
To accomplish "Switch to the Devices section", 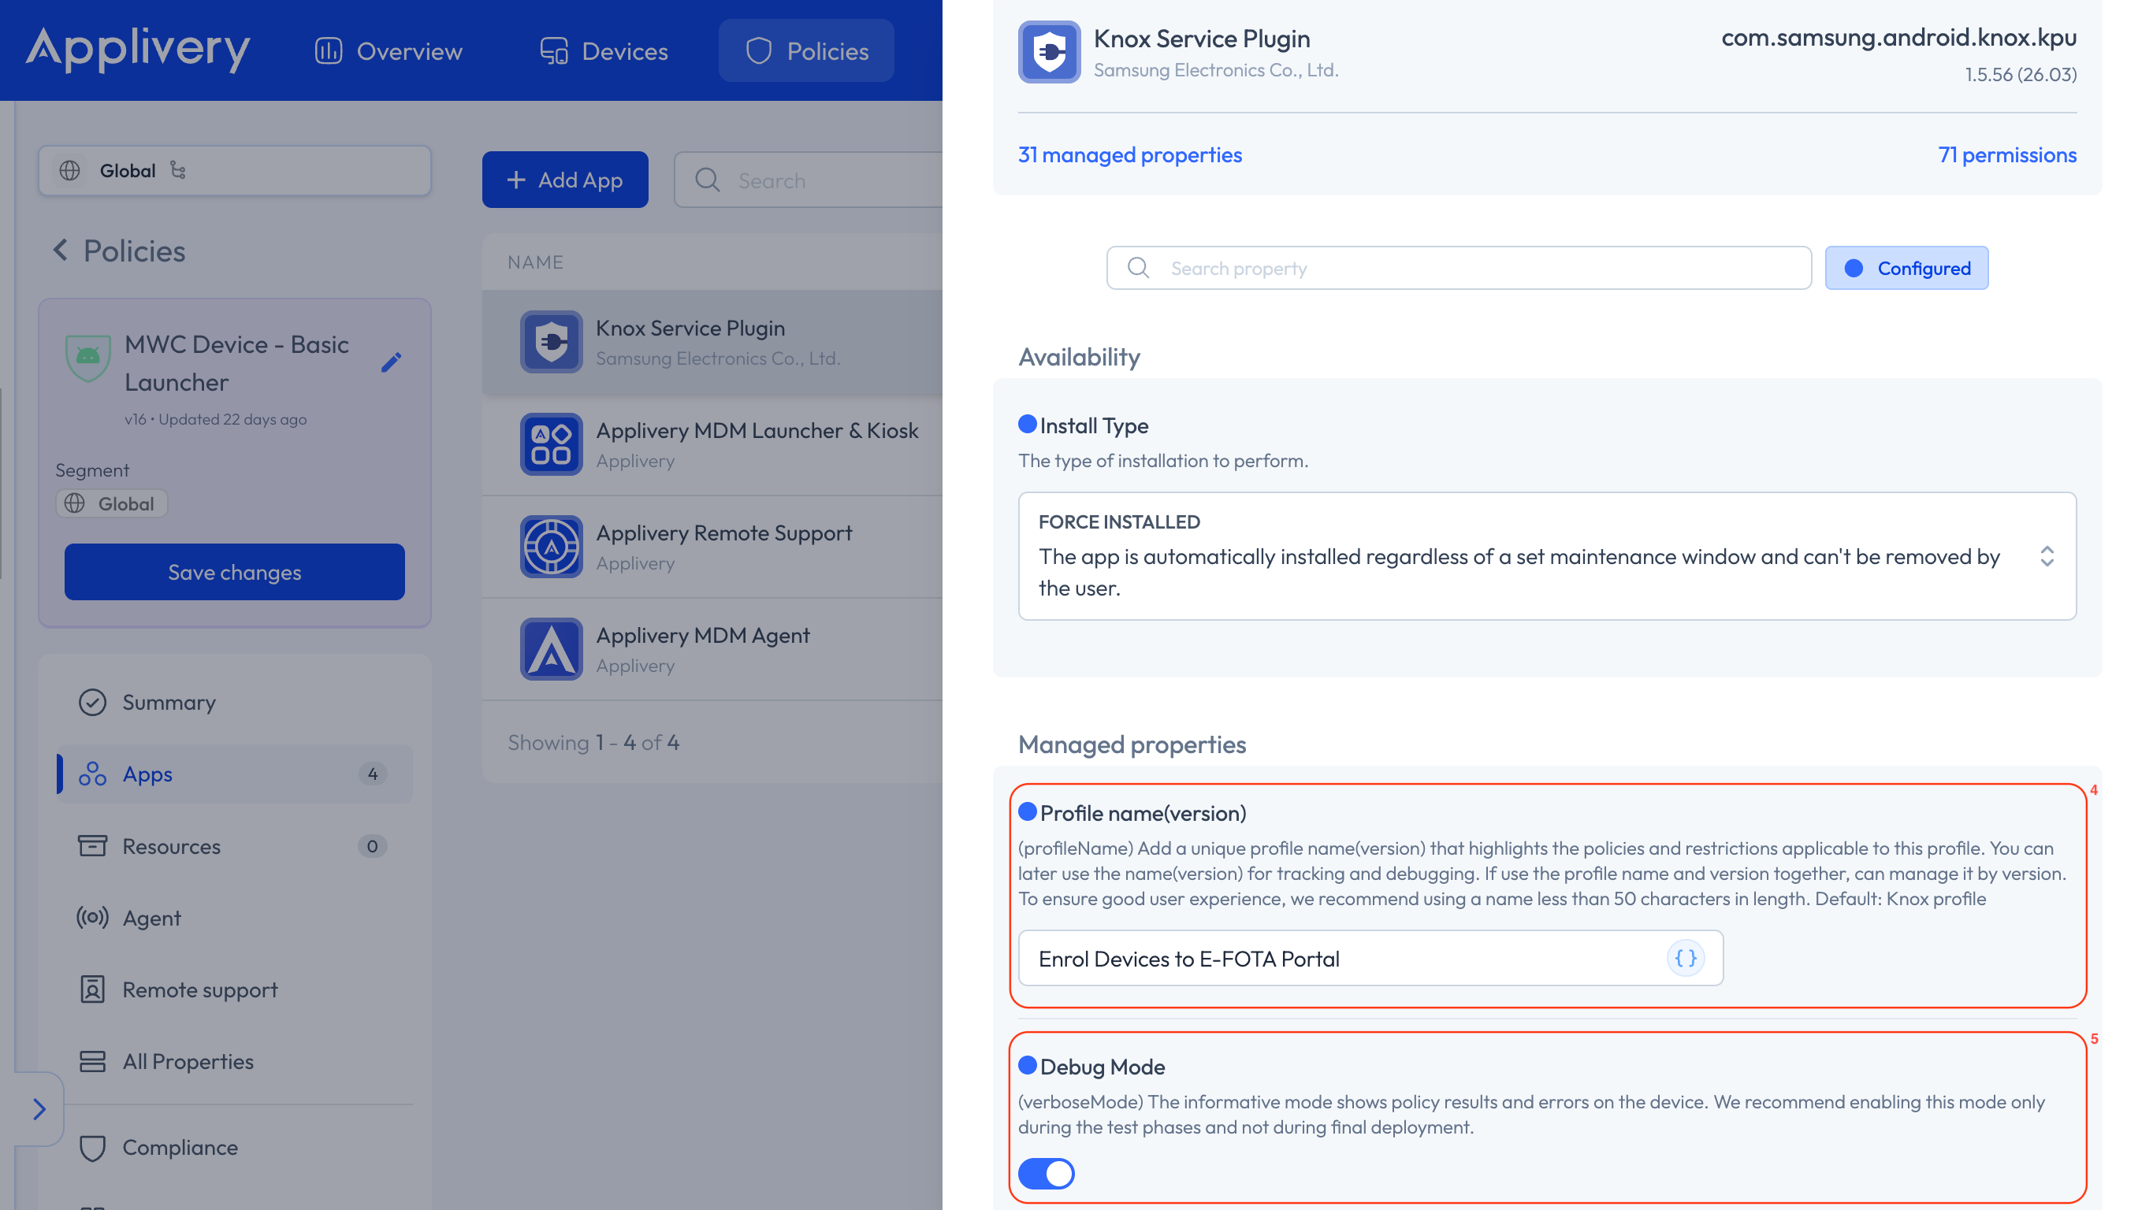I will pos(604,50).
